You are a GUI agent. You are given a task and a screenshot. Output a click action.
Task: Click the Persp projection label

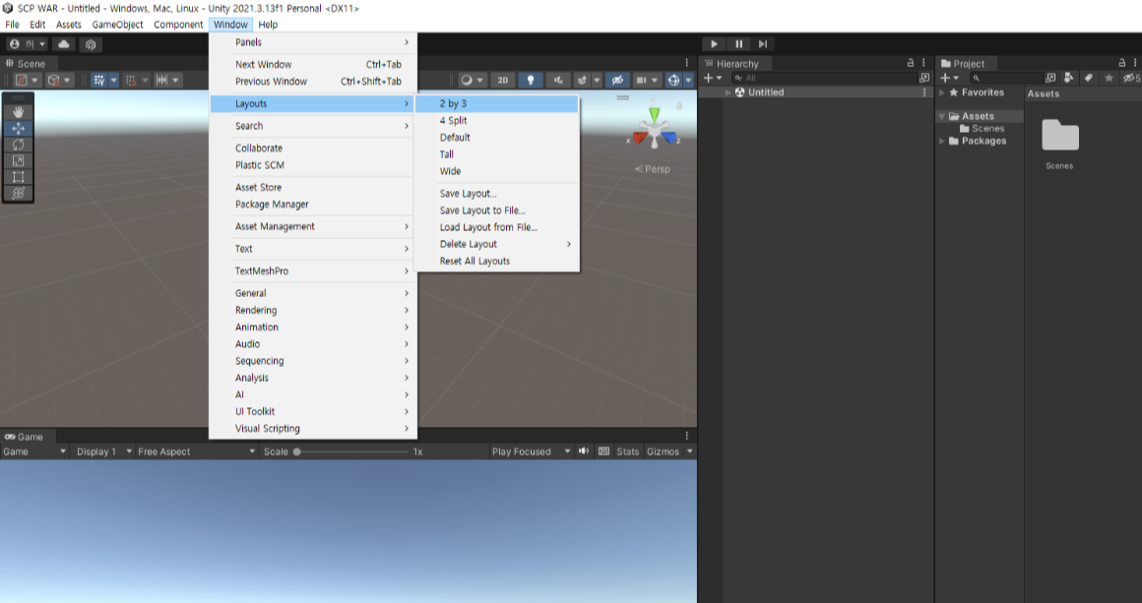pyautogui.click(x=653, y=169)
